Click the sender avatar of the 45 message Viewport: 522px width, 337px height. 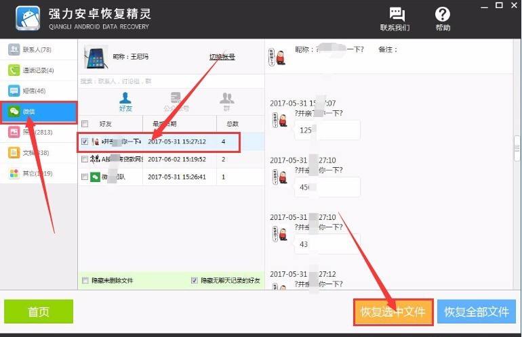(279, 177)
